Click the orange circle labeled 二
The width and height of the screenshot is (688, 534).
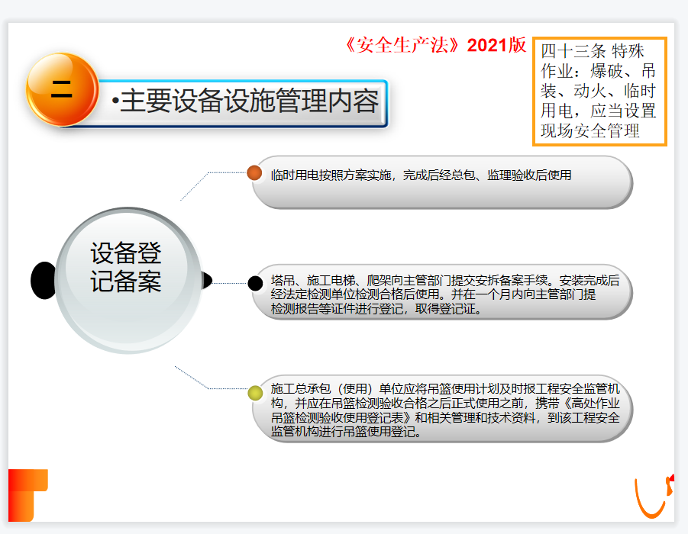click(62, 90)
